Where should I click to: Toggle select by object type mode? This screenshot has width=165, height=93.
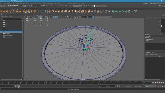click(x=25, y=6)
